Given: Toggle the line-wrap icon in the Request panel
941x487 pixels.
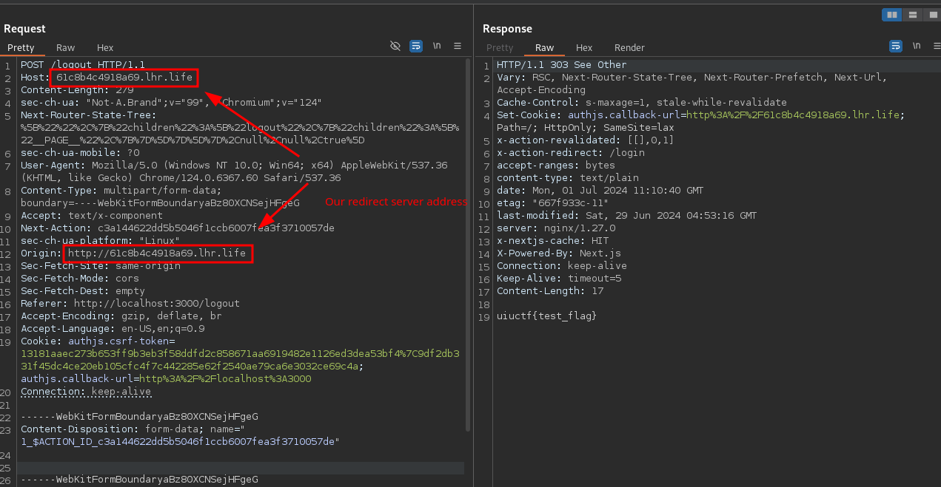Looking at the screenshot, I should coord(416,46).
